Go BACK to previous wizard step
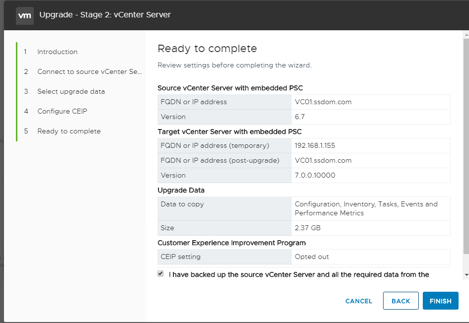 tap(400, 301)
